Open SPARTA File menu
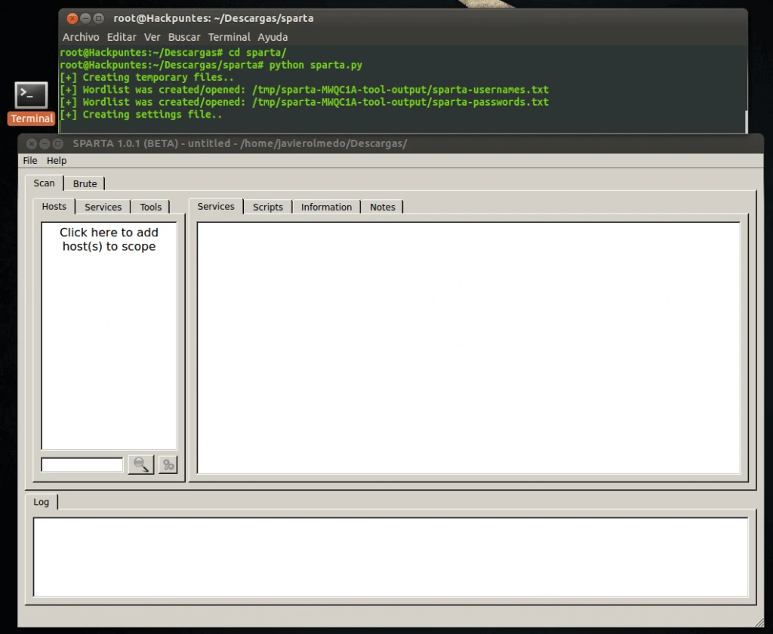 [30, 160]
